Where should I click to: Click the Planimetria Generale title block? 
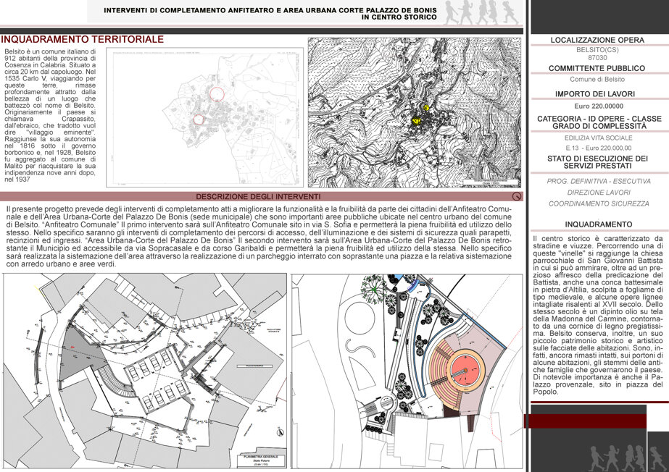pos(261,461)
